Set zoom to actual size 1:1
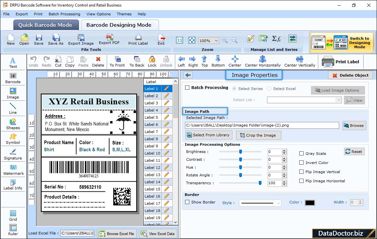 pyautogui.click(x=180, y=40)
